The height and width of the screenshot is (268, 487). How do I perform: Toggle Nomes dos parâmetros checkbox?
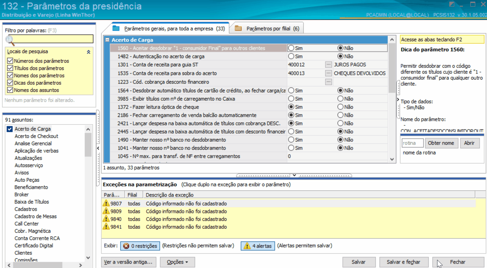click(x=10, y=75)
